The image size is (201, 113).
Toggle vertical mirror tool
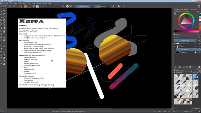tap(119, 6)
